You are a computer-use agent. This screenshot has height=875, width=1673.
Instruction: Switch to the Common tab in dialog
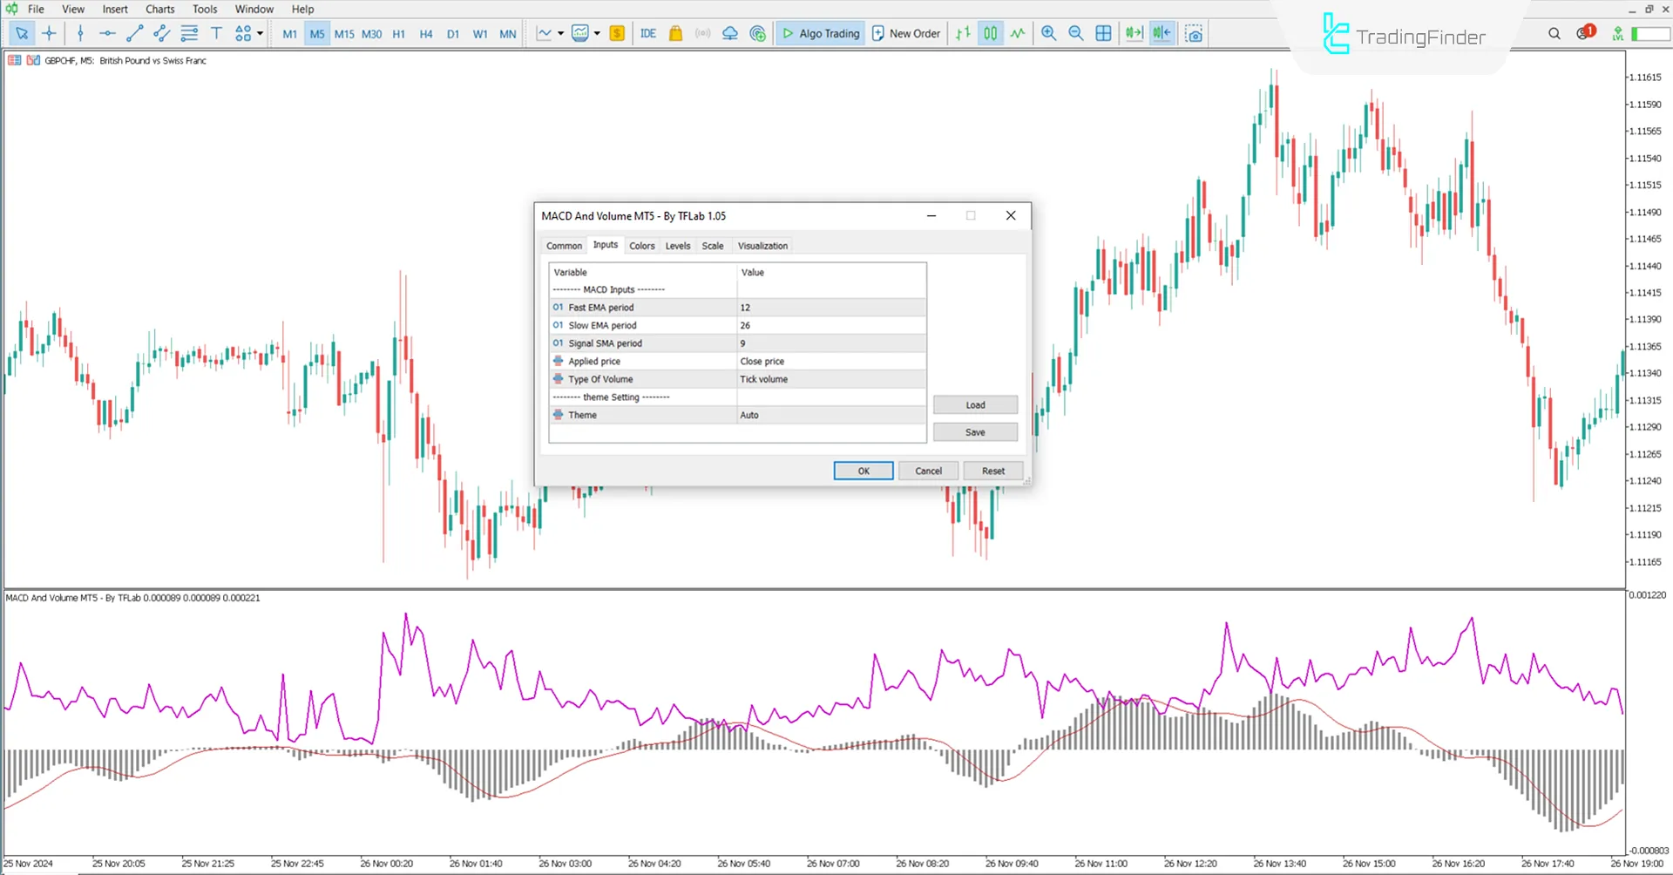564,246
